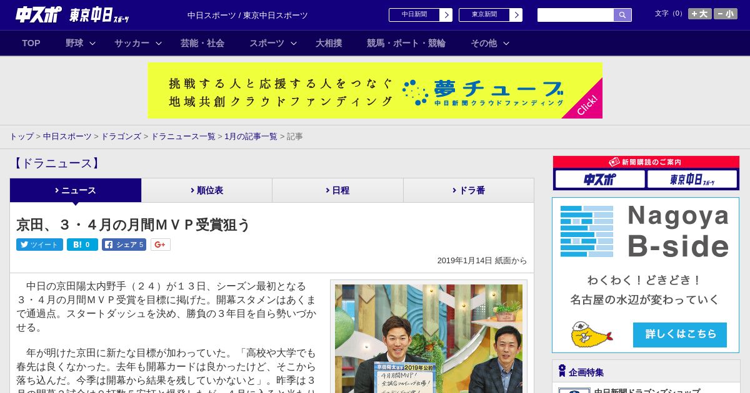This screenshot has height=393, width=750.
Task: Click the date 2019年1月14日 紙面から
Action: tap(482, 261)
